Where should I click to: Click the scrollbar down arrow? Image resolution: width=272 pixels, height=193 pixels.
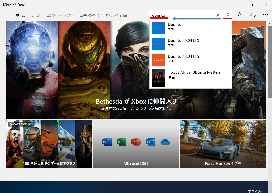[270, 191]
